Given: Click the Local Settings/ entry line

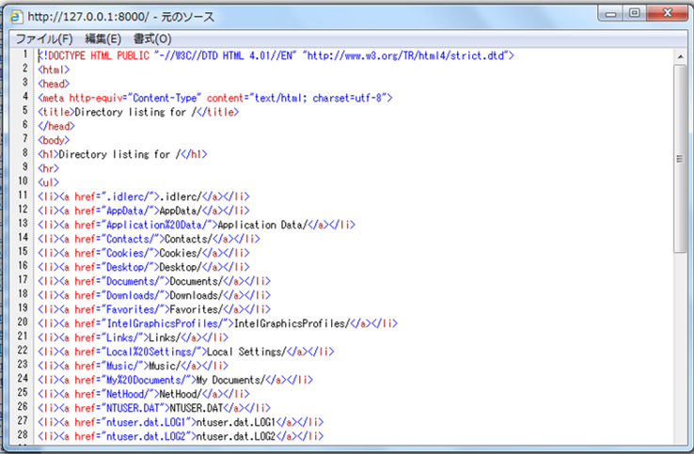Looking at the screenshot, I should click(186, 352).
